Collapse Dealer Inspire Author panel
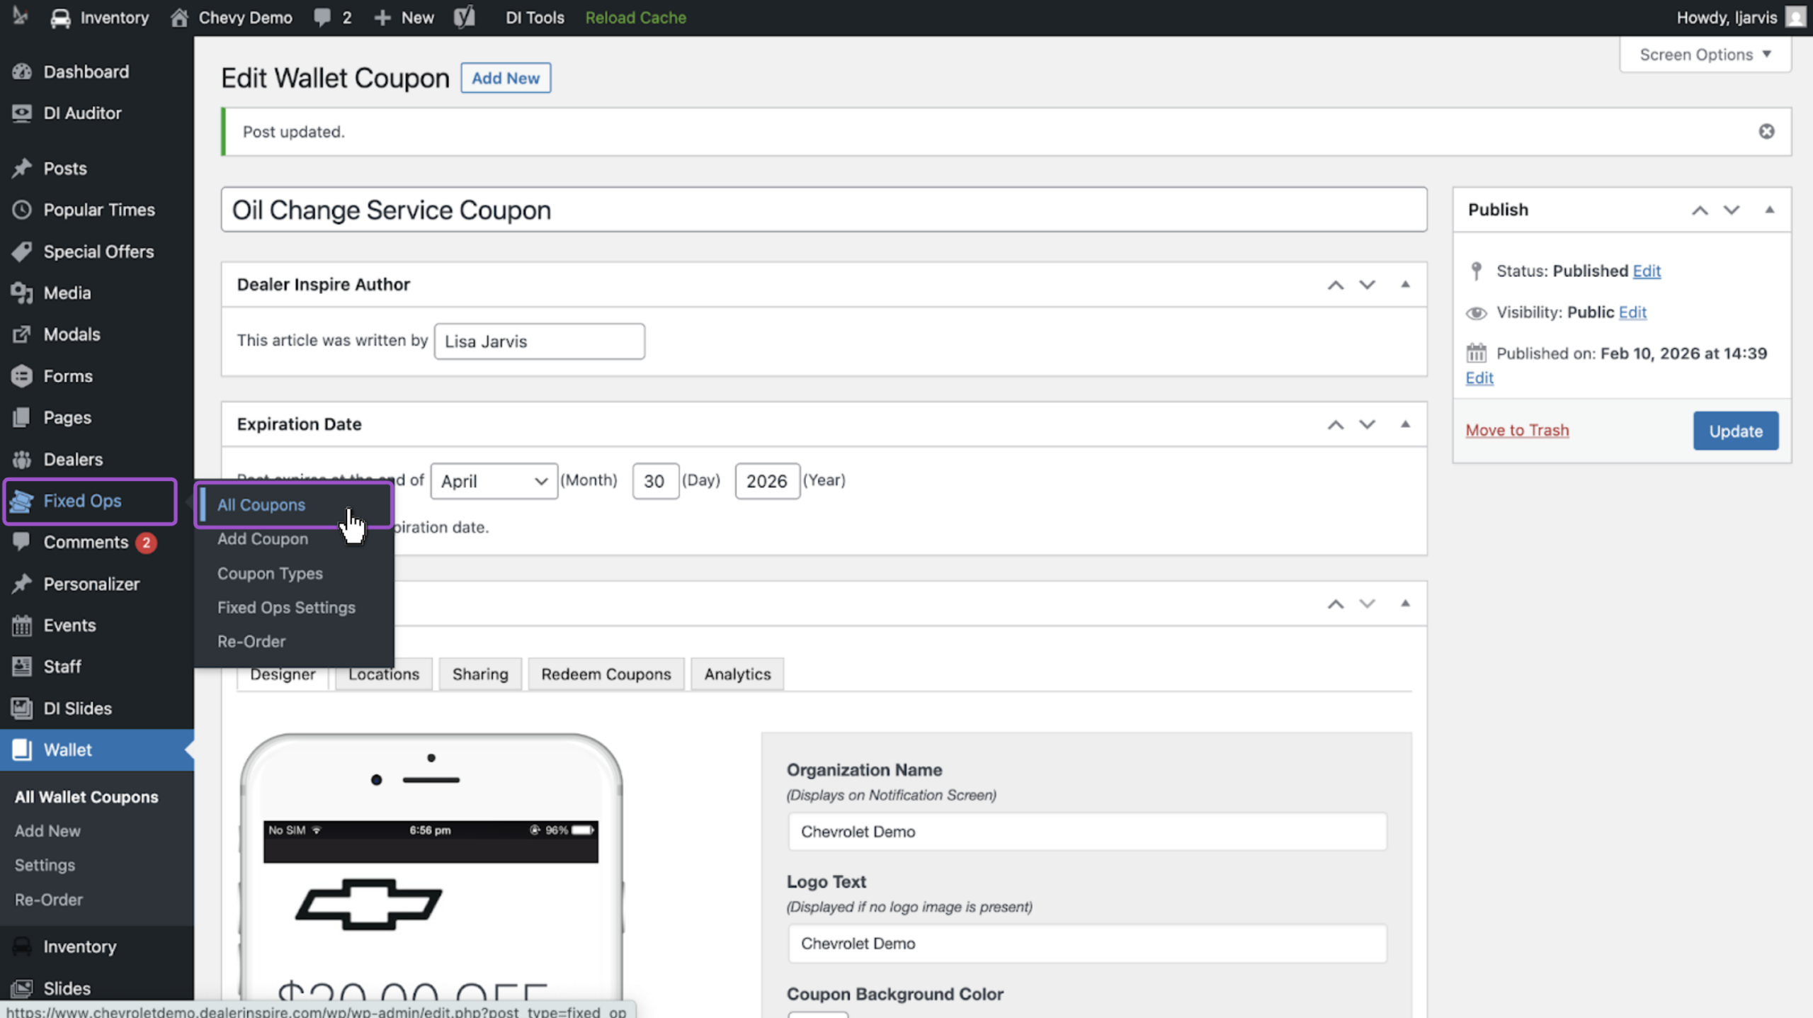 (1405, 284)
